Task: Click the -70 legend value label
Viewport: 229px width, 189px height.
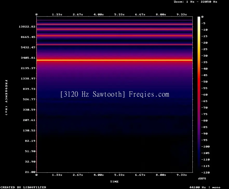Action: [204, 107]
